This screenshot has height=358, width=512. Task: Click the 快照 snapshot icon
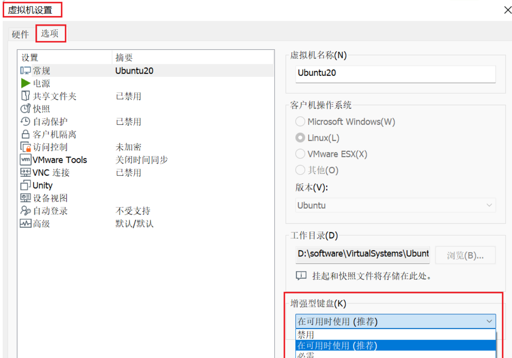tap(25, 109)
